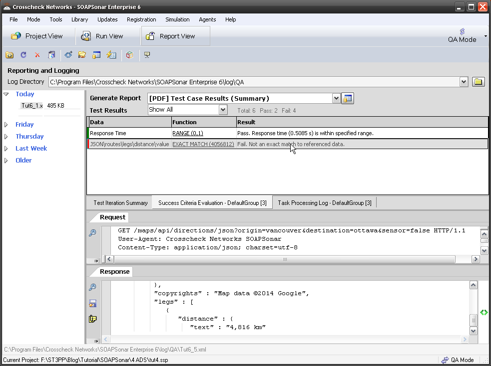Click the open yellow folder toolbar icon

pyautogui.click(x=82, y=55)
